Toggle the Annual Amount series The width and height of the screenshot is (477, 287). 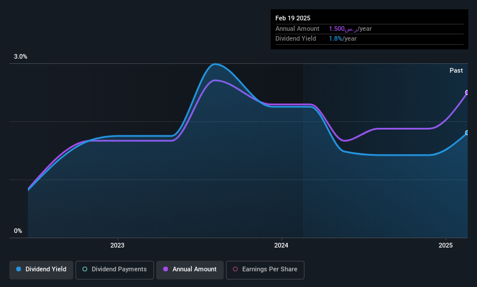(x=190, y=270)
